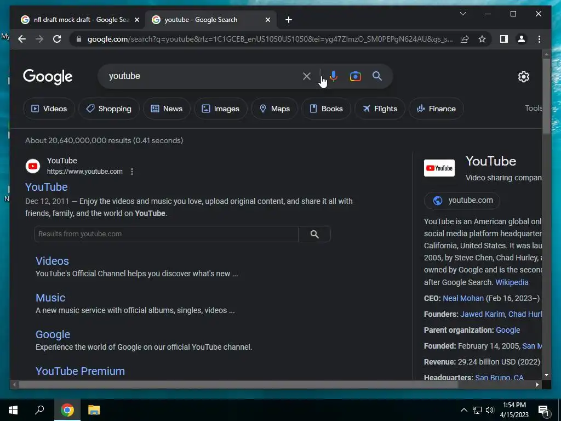Open the Videos sitelink
The height and width of the screenshot is (421, 561).
coord(52,261)
